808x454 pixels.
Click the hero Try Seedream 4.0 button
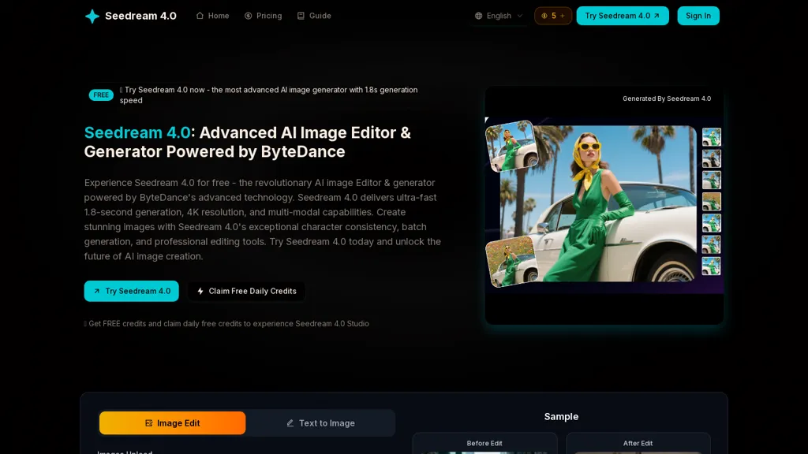131,291
